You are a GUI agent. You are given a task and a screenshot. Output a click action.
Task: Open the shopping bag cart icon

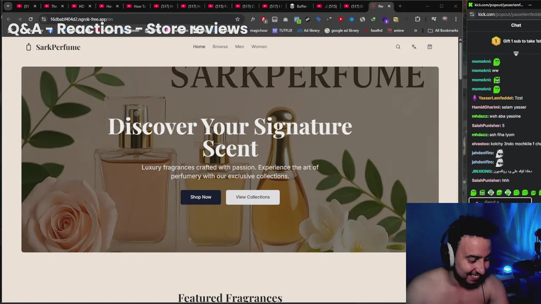coord(429,47)
